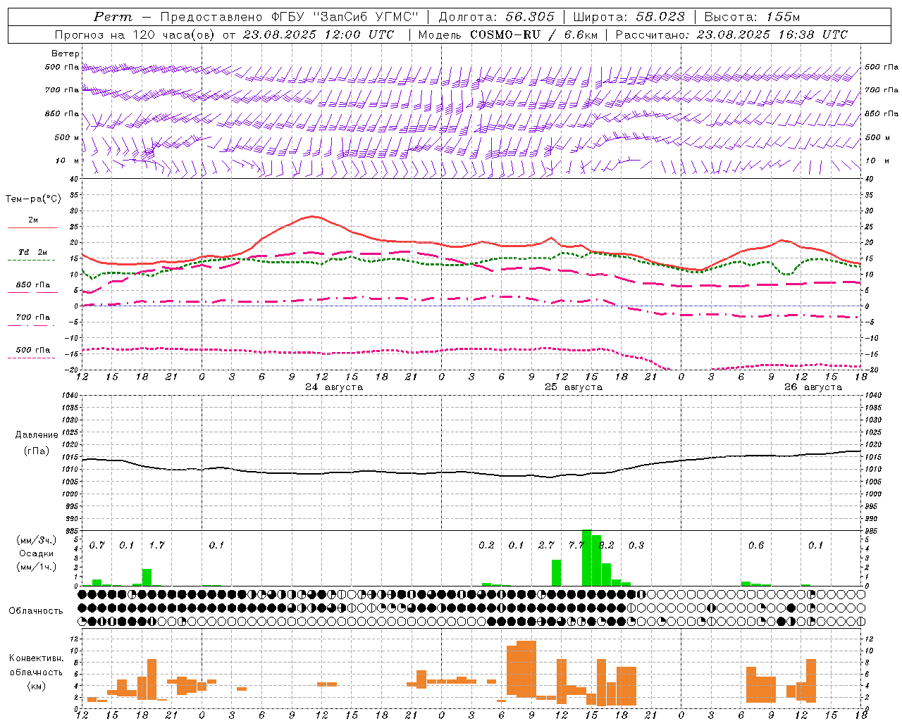Click the "(мм/3ч.)" precipitation unit label
Screen dimensions: 902x721
[x=37, y=541]
